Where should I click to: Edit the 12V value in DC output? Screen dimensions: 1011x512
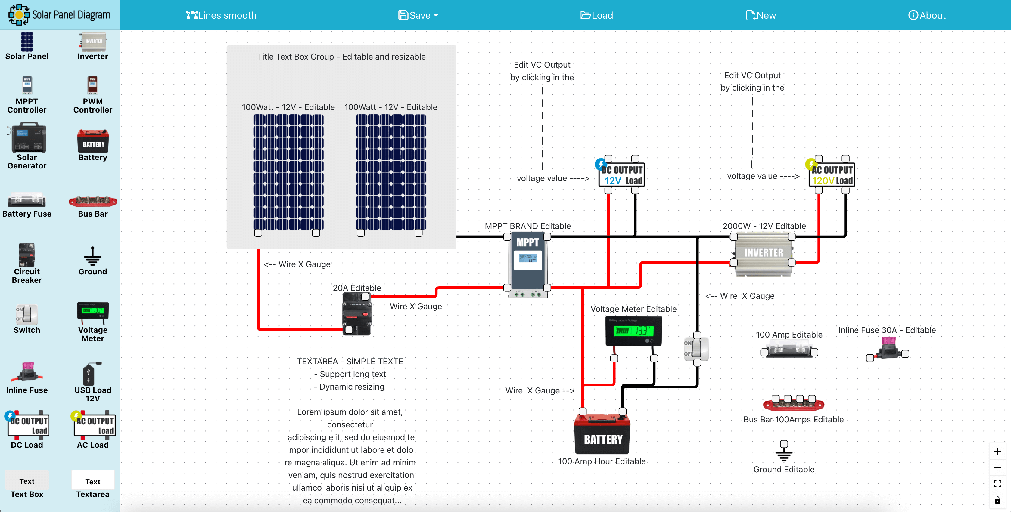click(x=613, y=181)
